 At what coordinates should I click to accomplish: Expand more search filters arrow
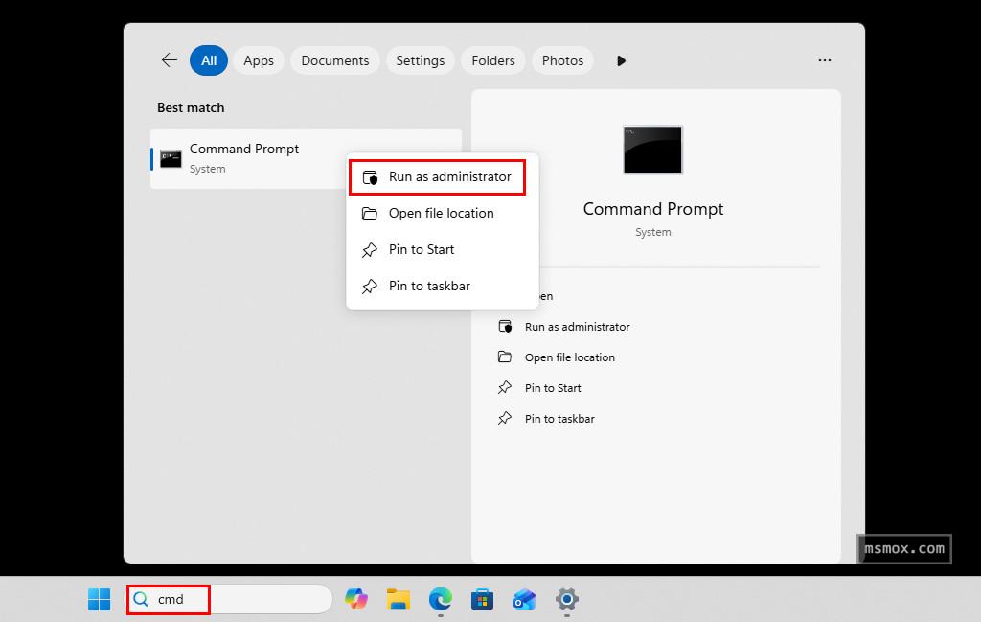pyautogui.click(x=621, y=60)
